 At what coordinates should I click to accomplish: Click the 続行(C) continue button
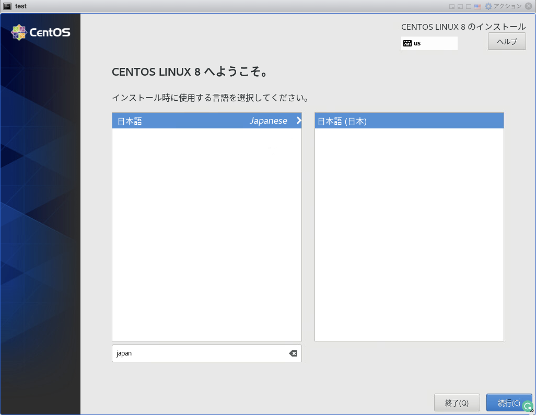(x=509, y=402)
